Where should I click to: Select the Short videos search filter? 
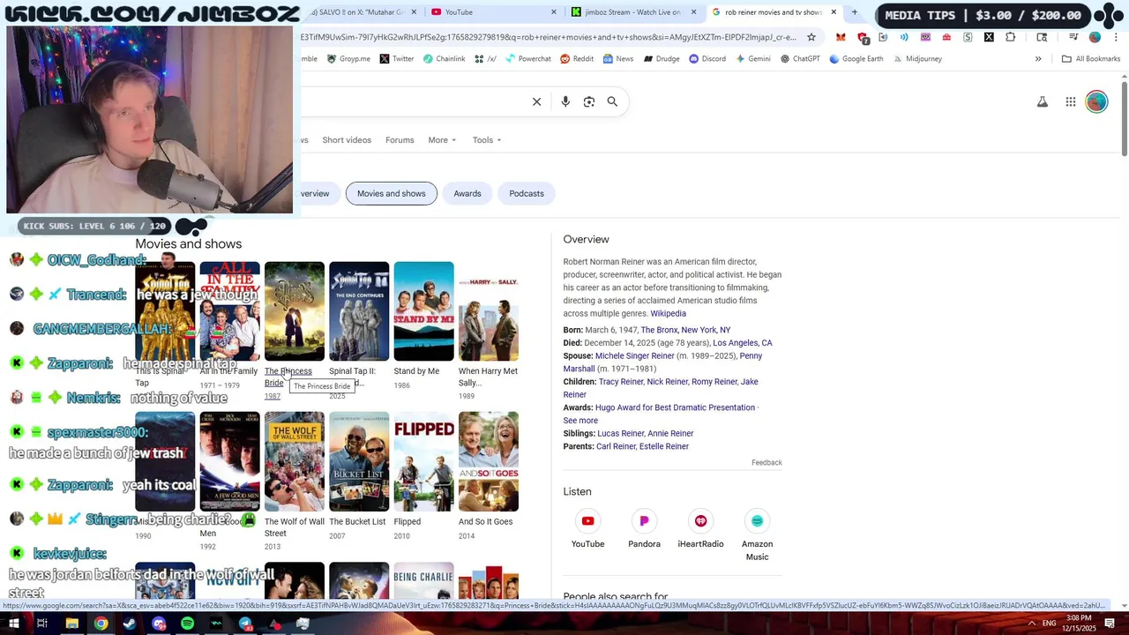coord(347,140)
